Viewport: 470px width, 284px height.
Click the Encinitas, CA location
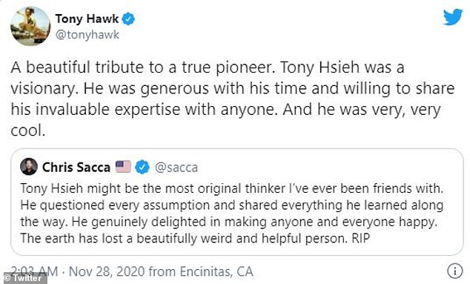pyautogui.click(x=216, y=271)
